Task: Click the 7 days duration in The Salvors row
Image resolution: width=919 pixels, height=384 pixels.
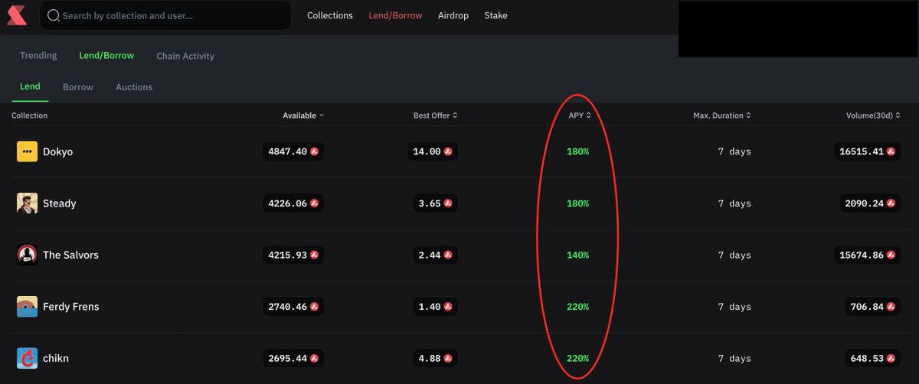Action: pos(734,255)
